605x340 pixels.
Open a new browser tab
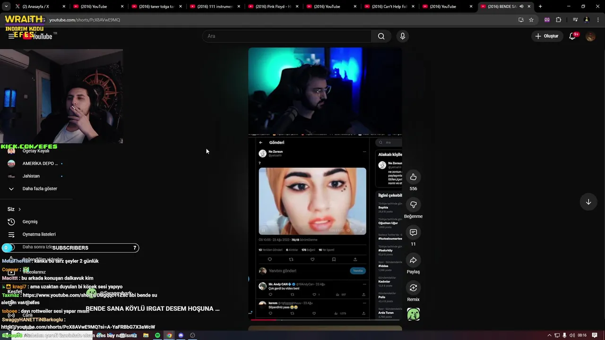[x=540, y=7]
